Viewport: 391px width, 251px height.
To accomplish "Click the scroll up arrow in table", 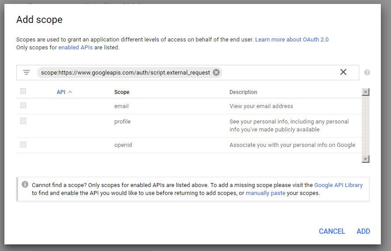I will click(365, 92).
